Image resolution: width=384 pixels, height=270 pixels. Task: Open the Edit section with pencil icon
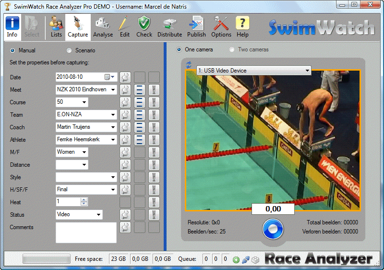click(125, 27)
